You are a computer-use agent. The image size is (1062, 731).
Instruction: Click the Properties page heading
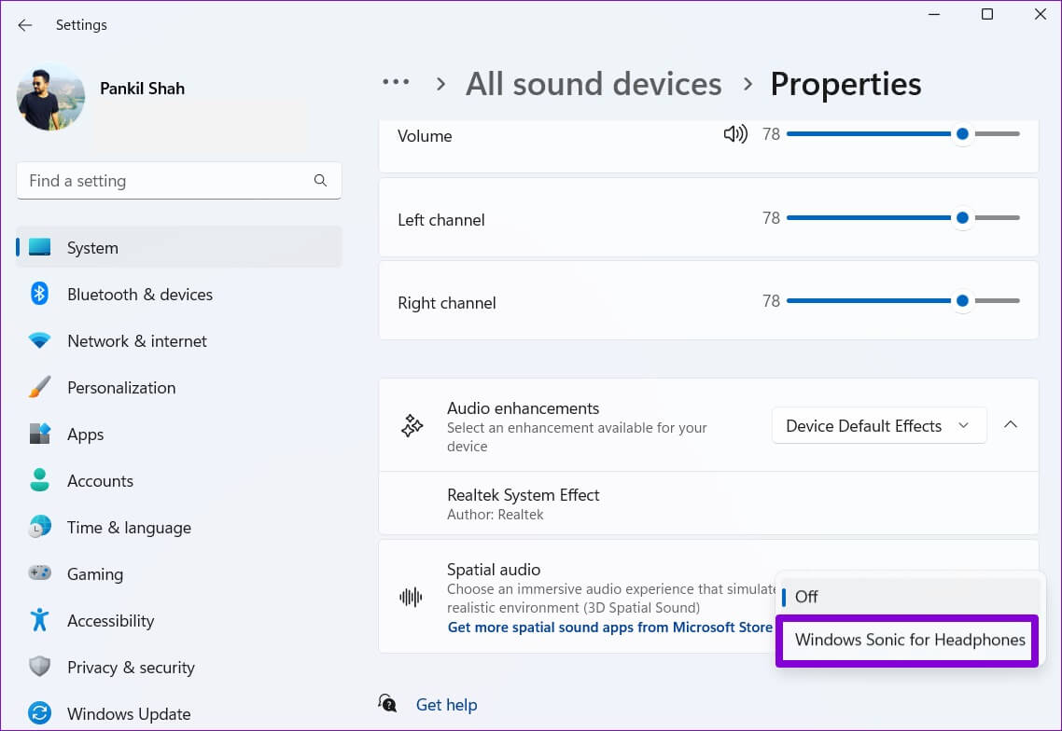pos(845,84)
